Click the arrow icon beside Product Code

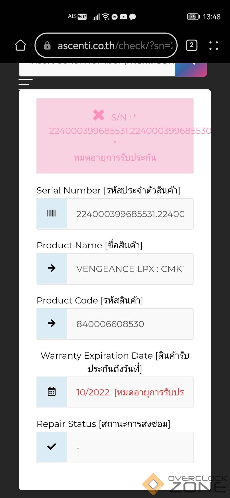click(52, 323)
